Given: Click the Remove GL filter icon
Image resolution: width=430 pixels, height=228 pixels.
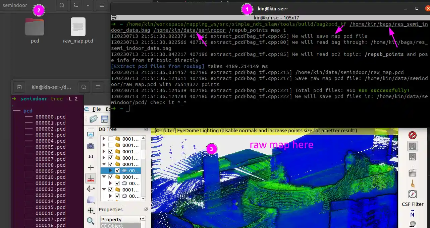Looking at the screenshot, I should click(x=412, y=135).
